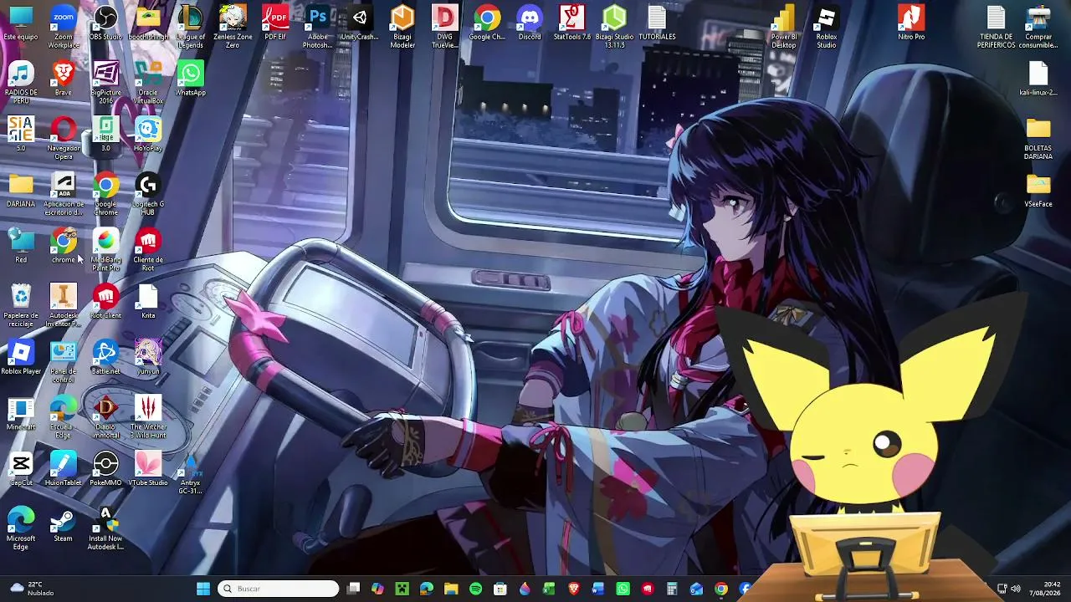Image resolution: width=1071 pixels, height=602 pixels.
Task: Click the Oracle VirtualBox shortcut
Action: click(148, 83)
